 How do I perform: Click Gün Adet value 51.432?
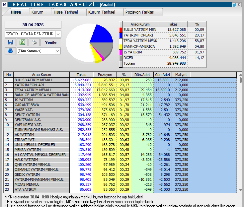point(165,115)
